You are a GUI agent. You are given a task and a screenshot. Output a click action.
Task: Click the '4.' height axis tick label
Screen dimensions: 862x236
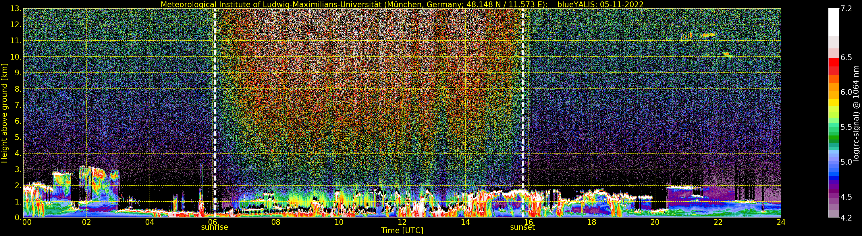[18, 153]
